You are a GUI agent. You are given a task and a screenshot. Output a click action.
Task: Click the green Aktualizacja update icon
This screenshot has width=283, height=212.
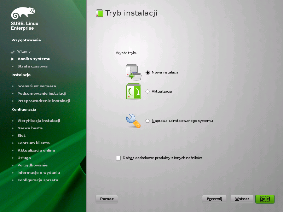click(x=134, y=91)
